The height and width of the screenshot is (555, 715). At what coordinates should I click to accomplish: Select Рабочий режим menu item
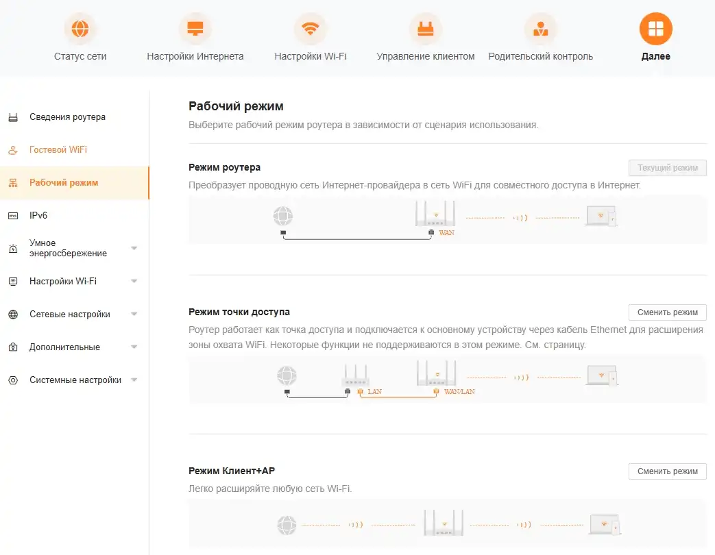point(64,183)
